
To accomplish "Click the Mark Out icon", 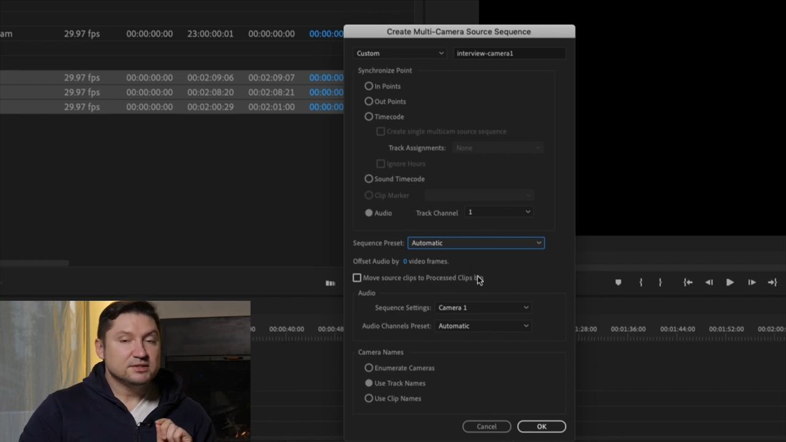I will point(660,282).
